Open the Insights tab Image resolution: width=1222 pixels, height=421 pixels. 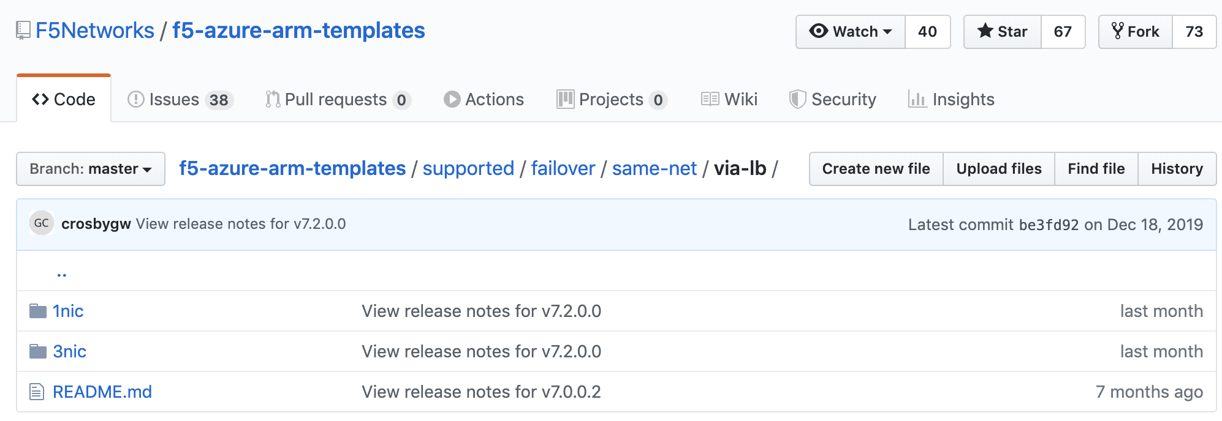[x=951, y=99]
